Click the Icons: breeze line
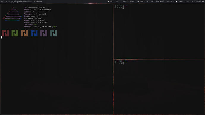205x115 pixels. pyautogui.click(x=35, y=23)
